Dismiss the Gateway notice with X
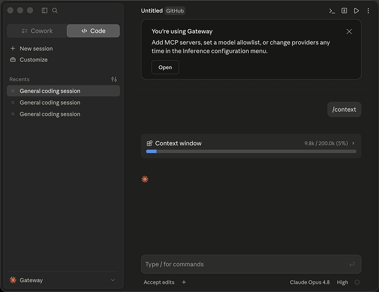The image size is (379, 292). tap(349, 32)
